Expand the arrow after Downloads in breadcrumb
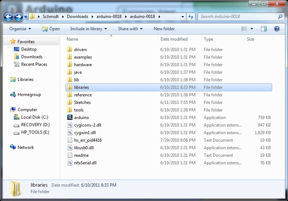The height and width of the screenshot is (201, 288). tap(93, 17)
